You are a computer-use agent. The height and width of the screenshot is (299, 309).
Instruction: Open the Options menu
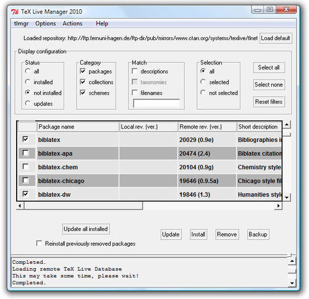point(46,23)
